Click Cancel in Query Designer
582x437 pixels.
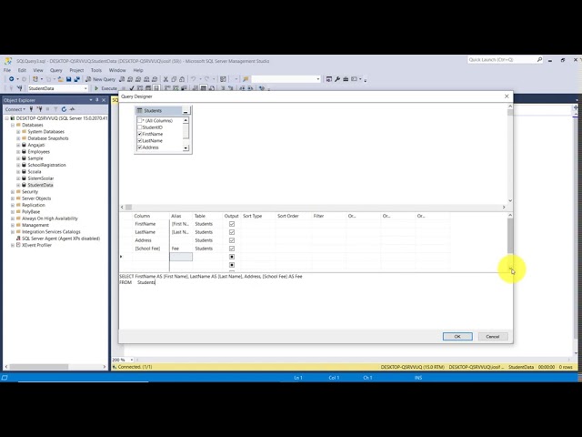493,336
